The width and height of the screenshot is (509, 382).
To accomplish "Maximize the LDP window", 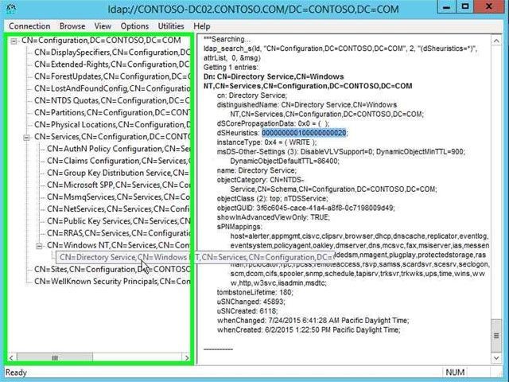I will 465,7.
